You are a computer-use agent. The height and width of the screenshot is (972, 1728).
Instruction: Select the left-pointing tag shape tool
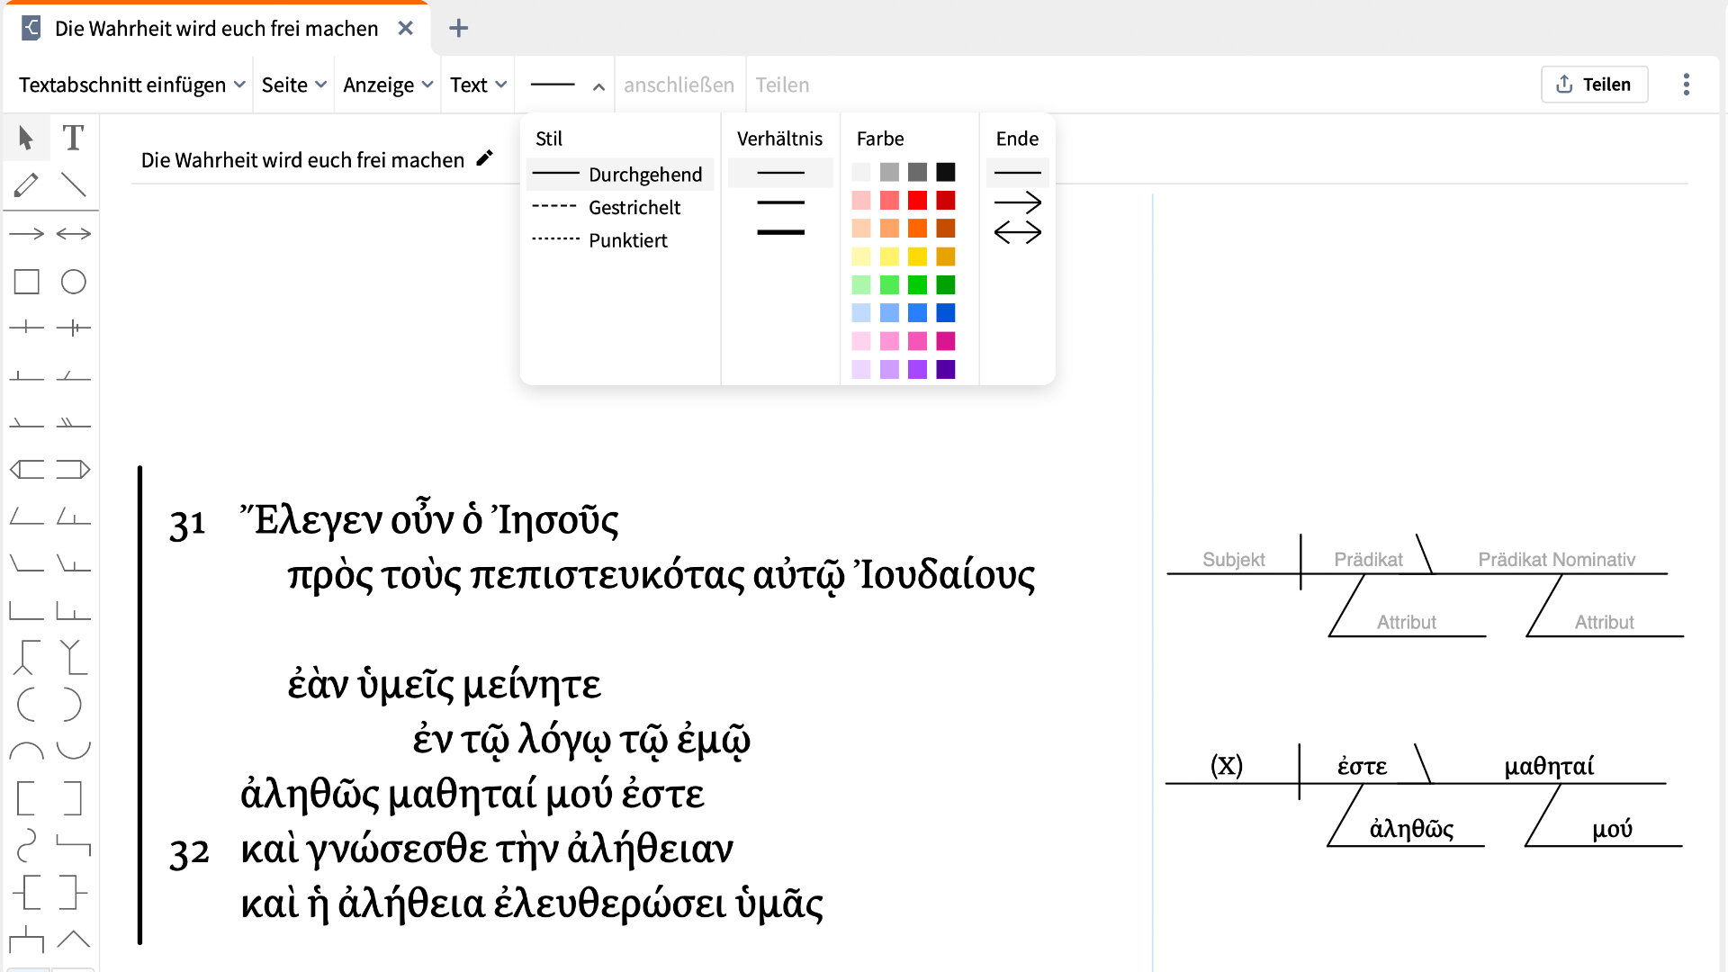[x=26, y=469]
